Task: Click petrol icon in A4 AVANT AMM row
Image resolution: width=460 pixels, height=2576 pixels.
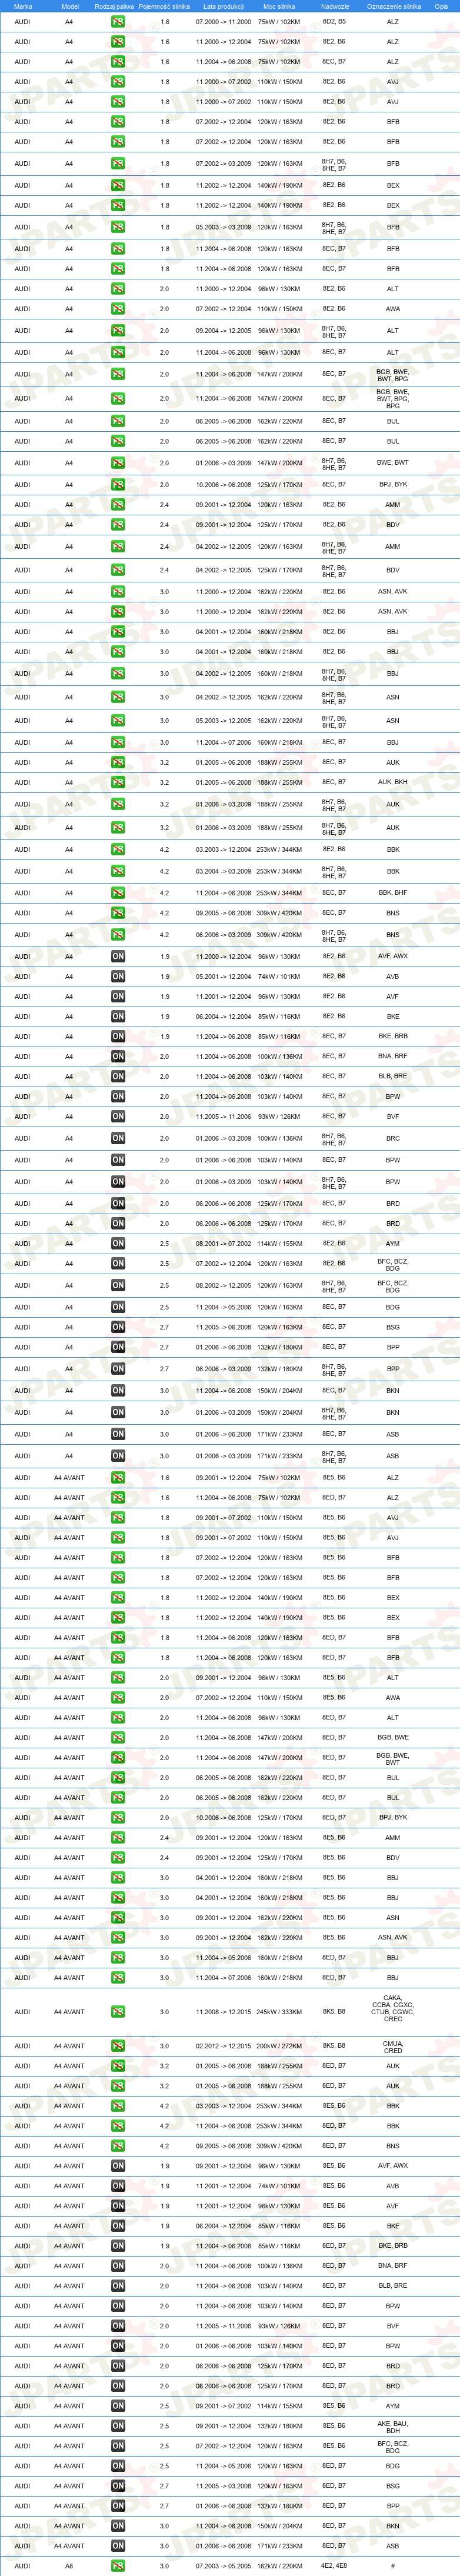Action: pyautogui.click(x=118, y=1837)
